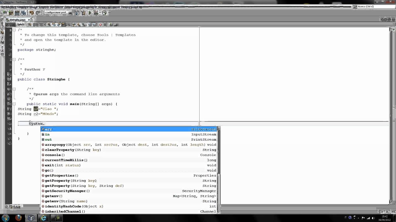This screenshot has height=222, width=396.
Task: Click the NetBeans cube taskbar icon
Action: tap(31, 218)
